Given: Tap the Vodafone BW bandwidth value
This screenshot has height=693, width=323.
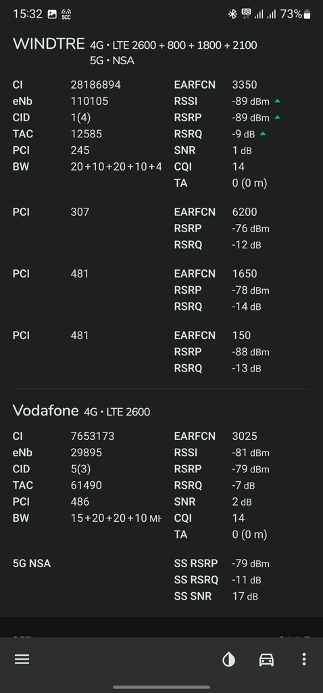Looking at the screenshot, I should coord(116,518).
